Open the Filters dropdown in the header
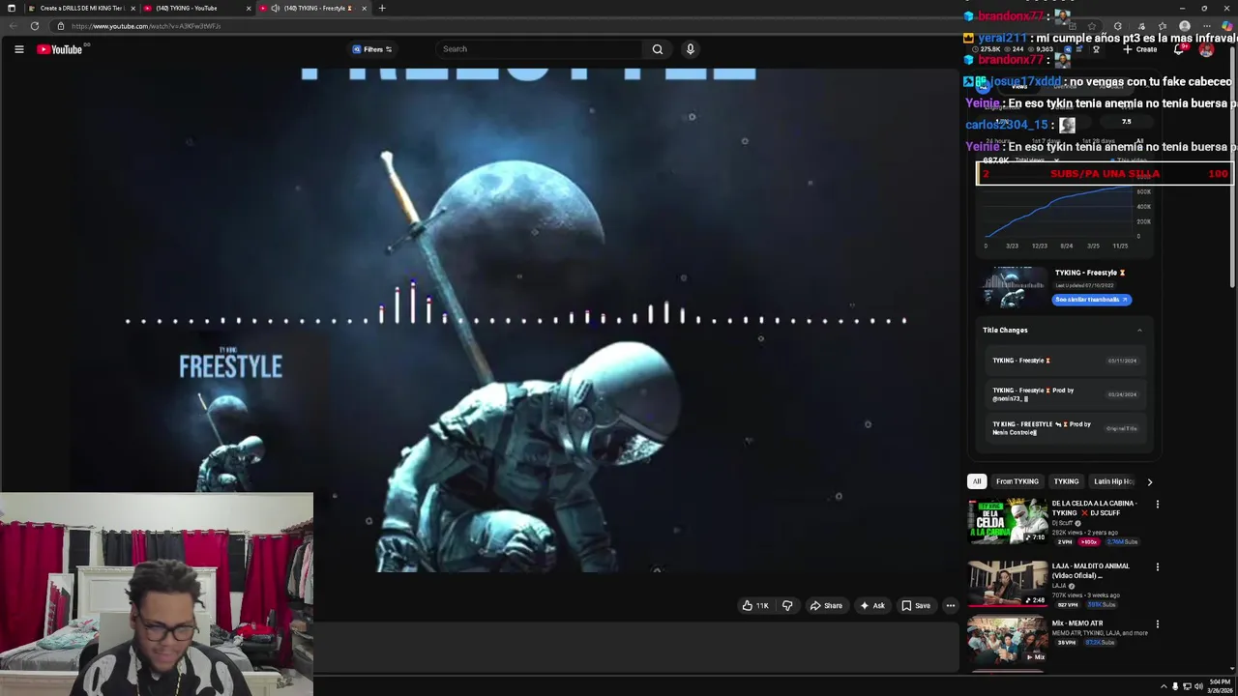The width and height of the screenshot is (1238, 696). point(372,49)
